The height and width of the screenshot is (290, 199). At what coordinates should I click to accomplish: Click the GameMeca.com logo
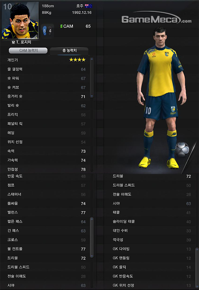coord(156,18)
